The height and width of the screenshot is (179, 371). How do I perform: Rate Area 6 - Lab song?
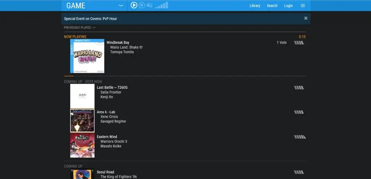click(x=299, y=112)
